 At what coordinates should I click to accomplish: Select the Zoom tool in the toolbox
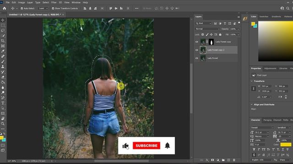point(3,123)
